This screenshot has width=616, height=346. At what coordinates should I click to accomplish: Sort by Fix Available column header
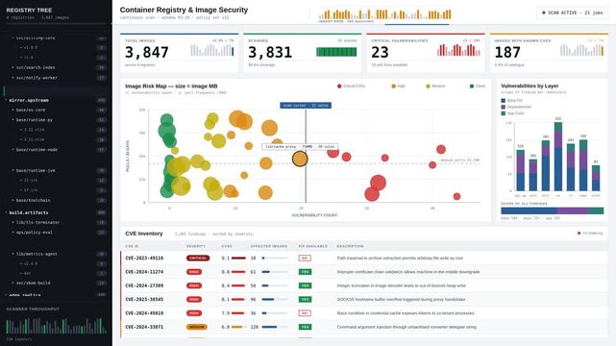(x=312, y=246)
